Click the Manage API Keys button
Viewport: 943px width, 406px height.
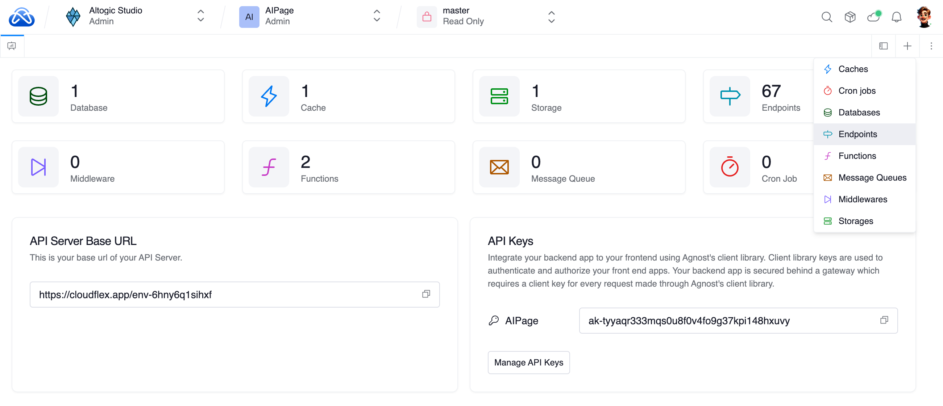(x=528, y=362)
